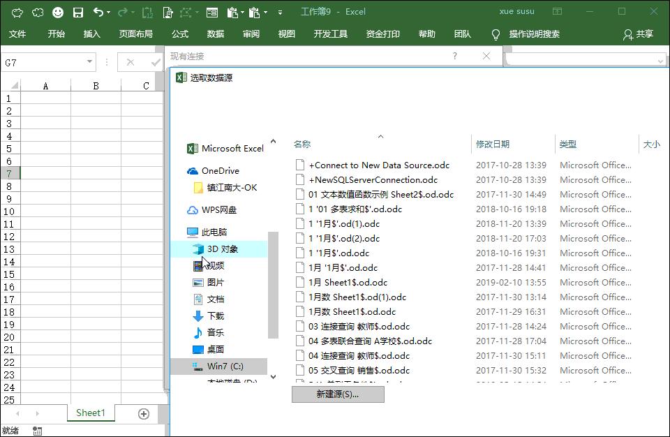Open the Customize Quick Access Toolbar dropdown
670x437 pixels.
280,13
